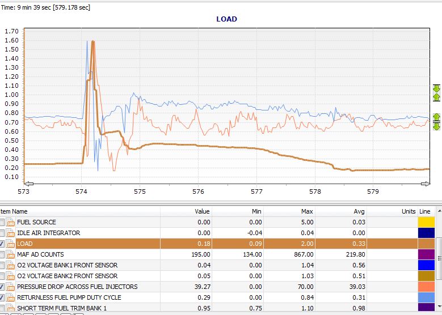Viewport: 442px width, 315px height.
Task: Select the MAF AD COUNTS item name
Action: point(40,255)
